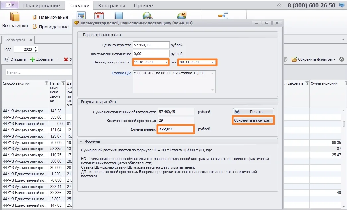
Task: Collapse the ribbon with the chevron icon
Action: [279, 5]
